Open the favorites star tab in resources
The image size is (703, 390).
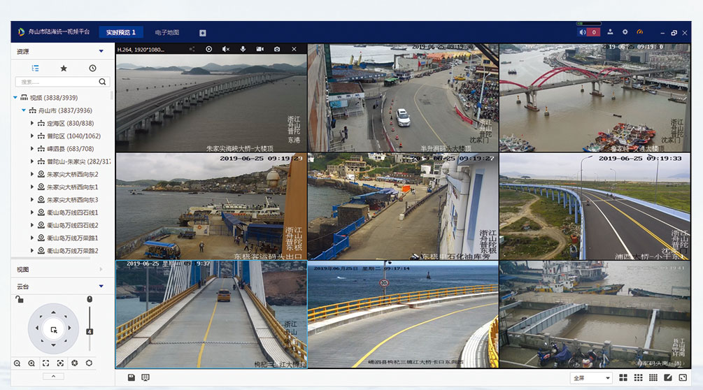(64, 68)
